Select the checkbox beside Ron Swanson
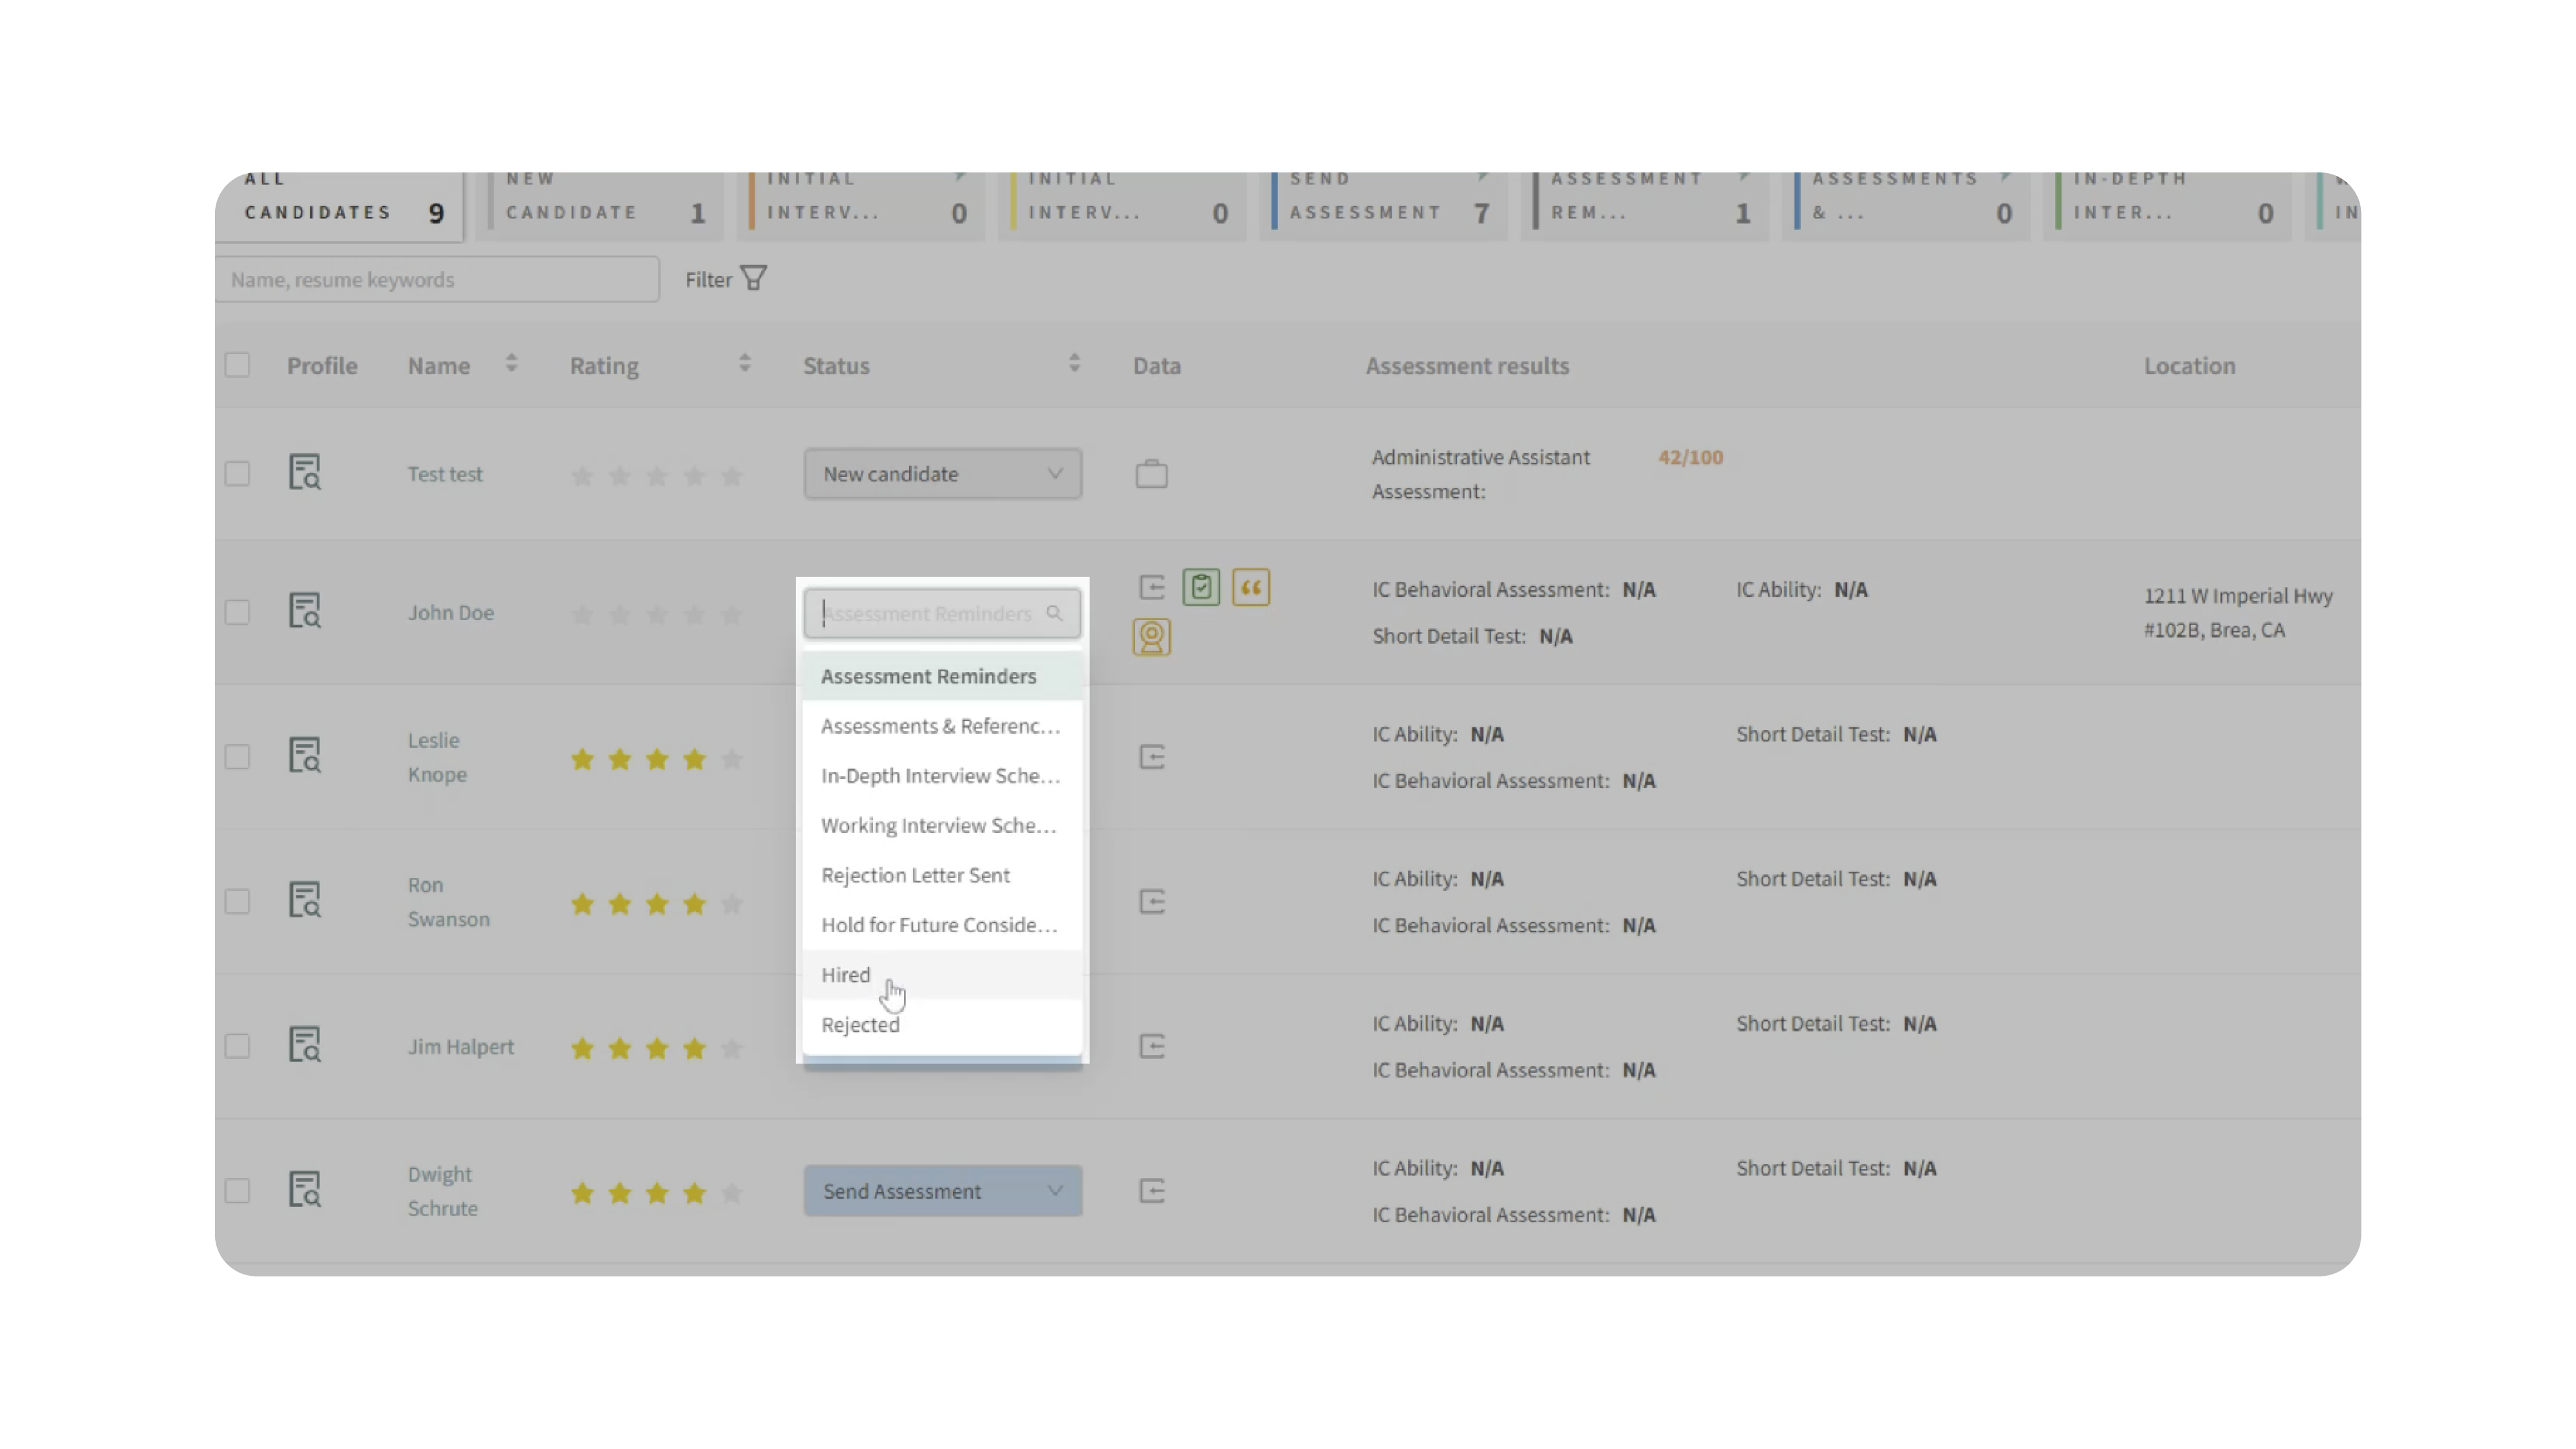The image size is (2576, 1449). pos(237,901)
